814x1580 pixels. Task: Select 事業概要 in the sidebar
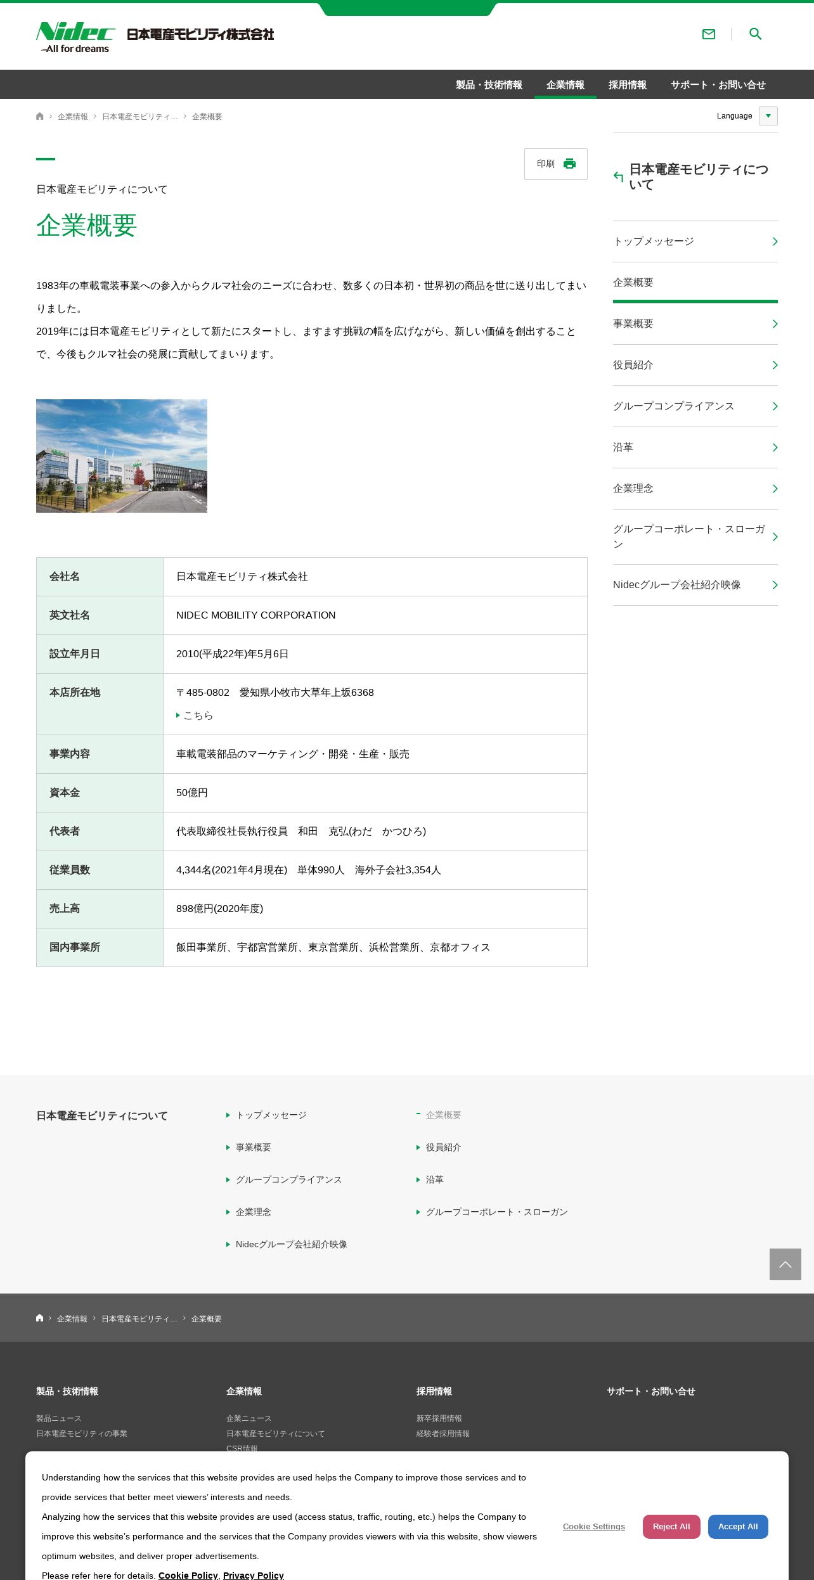click(695, 324)
